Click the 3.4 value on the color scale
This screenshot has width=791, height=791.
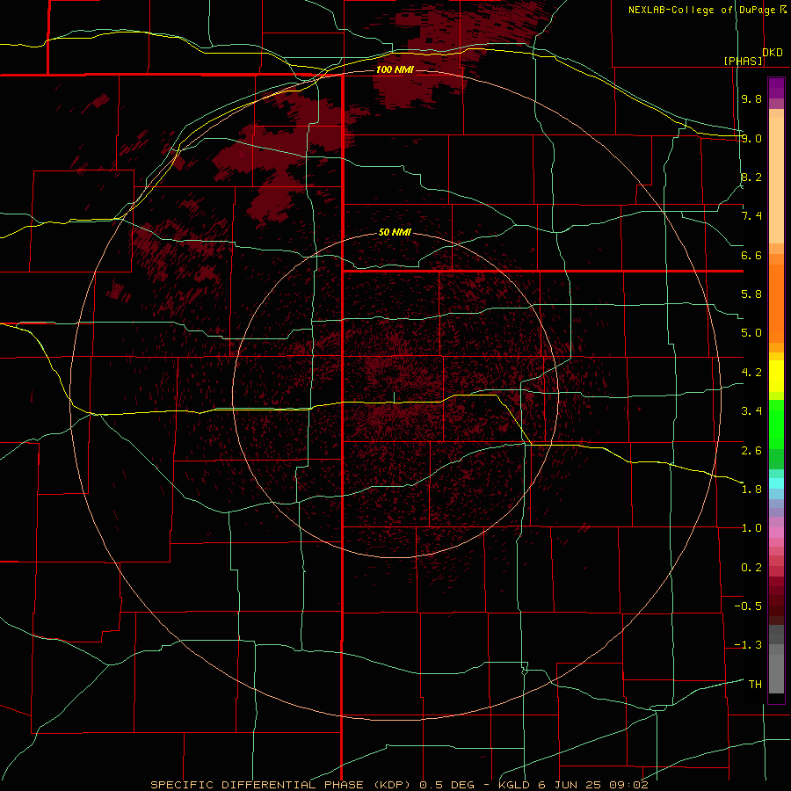(x=751, y=411)
